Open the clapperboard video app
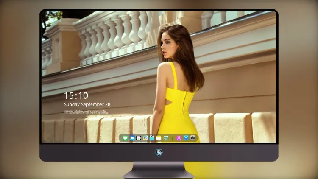The height and width of the screenshot is (179, 318). 152,138
